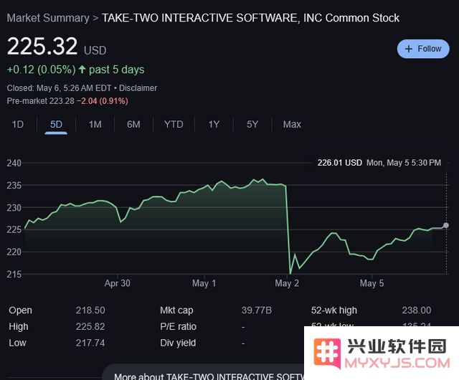Switch chart to 5Y range
The height and width of the screenshot is (380, 459).
(x=252, y=125)
